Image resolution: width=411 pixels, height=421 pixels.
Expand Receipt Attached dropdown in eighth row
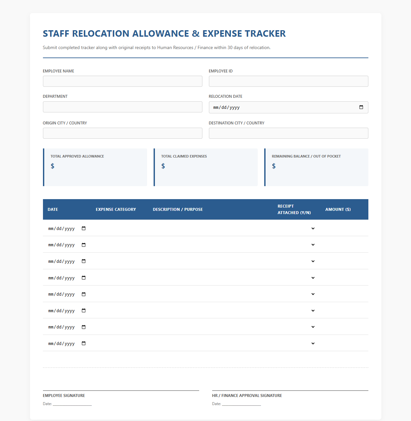pyautogui.click(x=296, y=343)
